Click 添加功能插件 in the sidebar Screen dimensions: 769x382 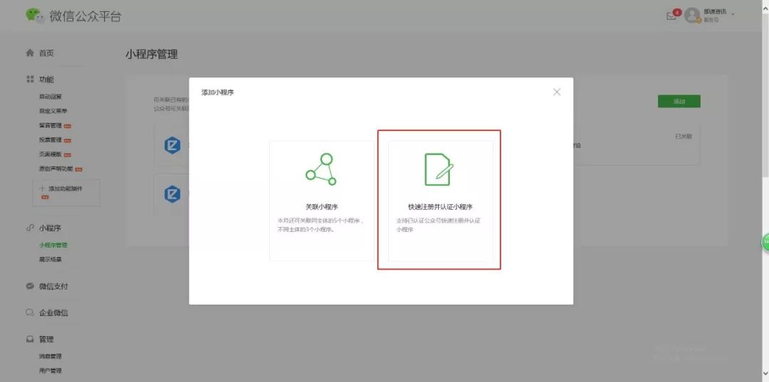coord(65,189)
